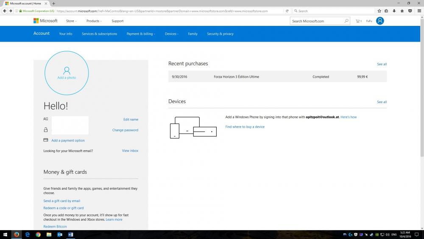Click Find where to buy a device
The image size is (424, 239).
(x=245, y=127)
